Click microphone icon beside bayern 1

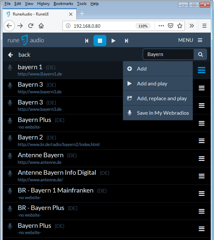click(x=10, y=68)
